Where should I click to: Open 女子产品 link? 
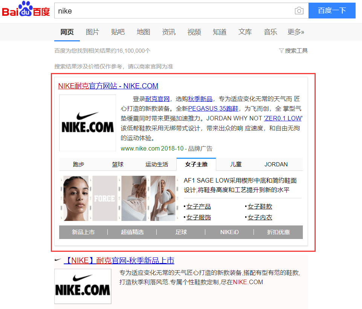[x=199, y=206]
